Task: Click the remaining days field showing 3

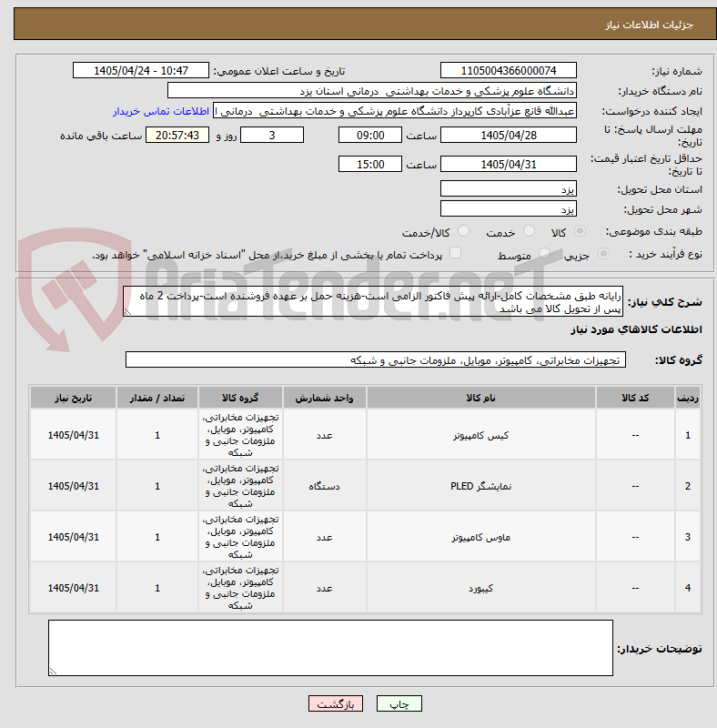Action: (272, 135)
